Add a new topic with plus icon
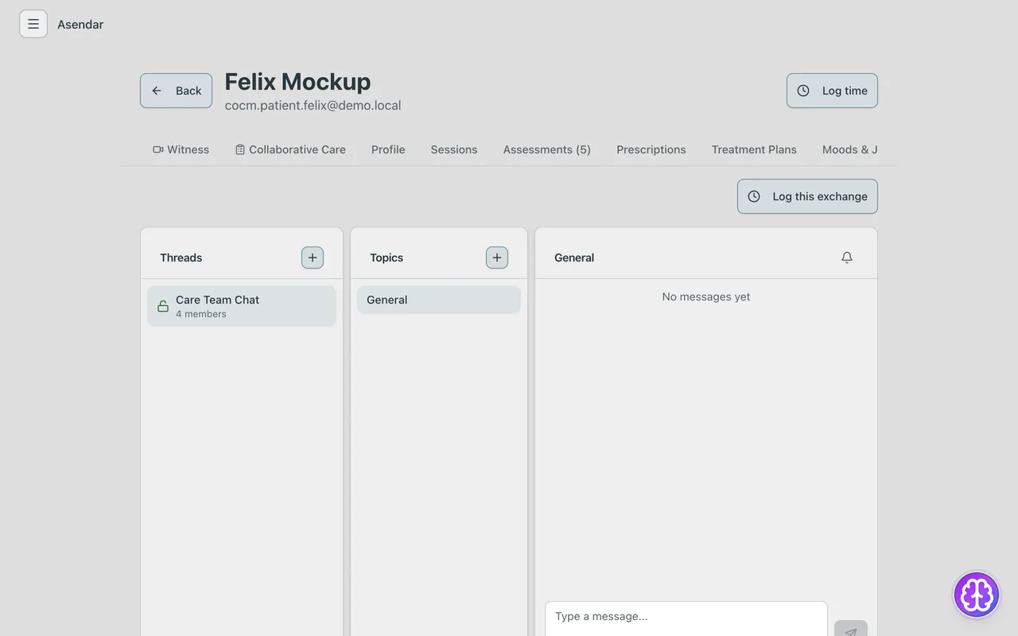 pos(497,258)
